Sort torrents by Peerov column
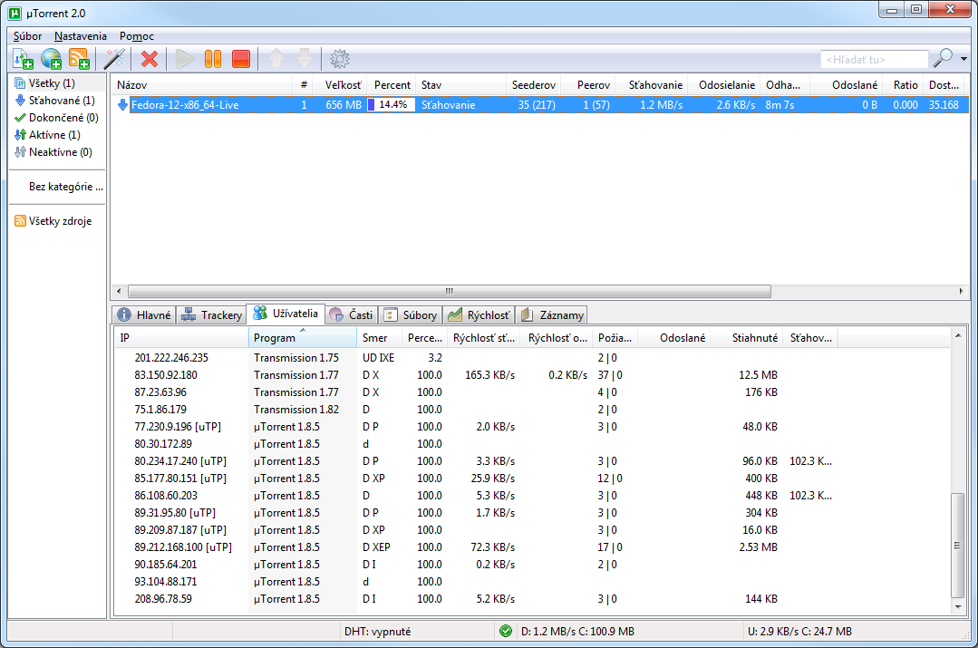Image resolution: width=978 pixels, height=648 pixels. pos(588,85)
